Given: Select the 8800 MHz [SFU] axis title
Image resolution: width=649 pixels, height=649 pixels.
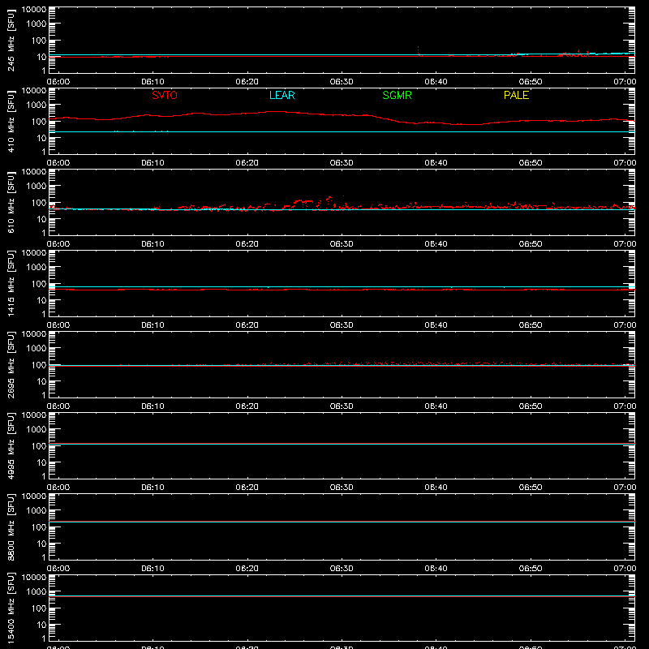Looking at the screenshot, I should tap(11, 527).
